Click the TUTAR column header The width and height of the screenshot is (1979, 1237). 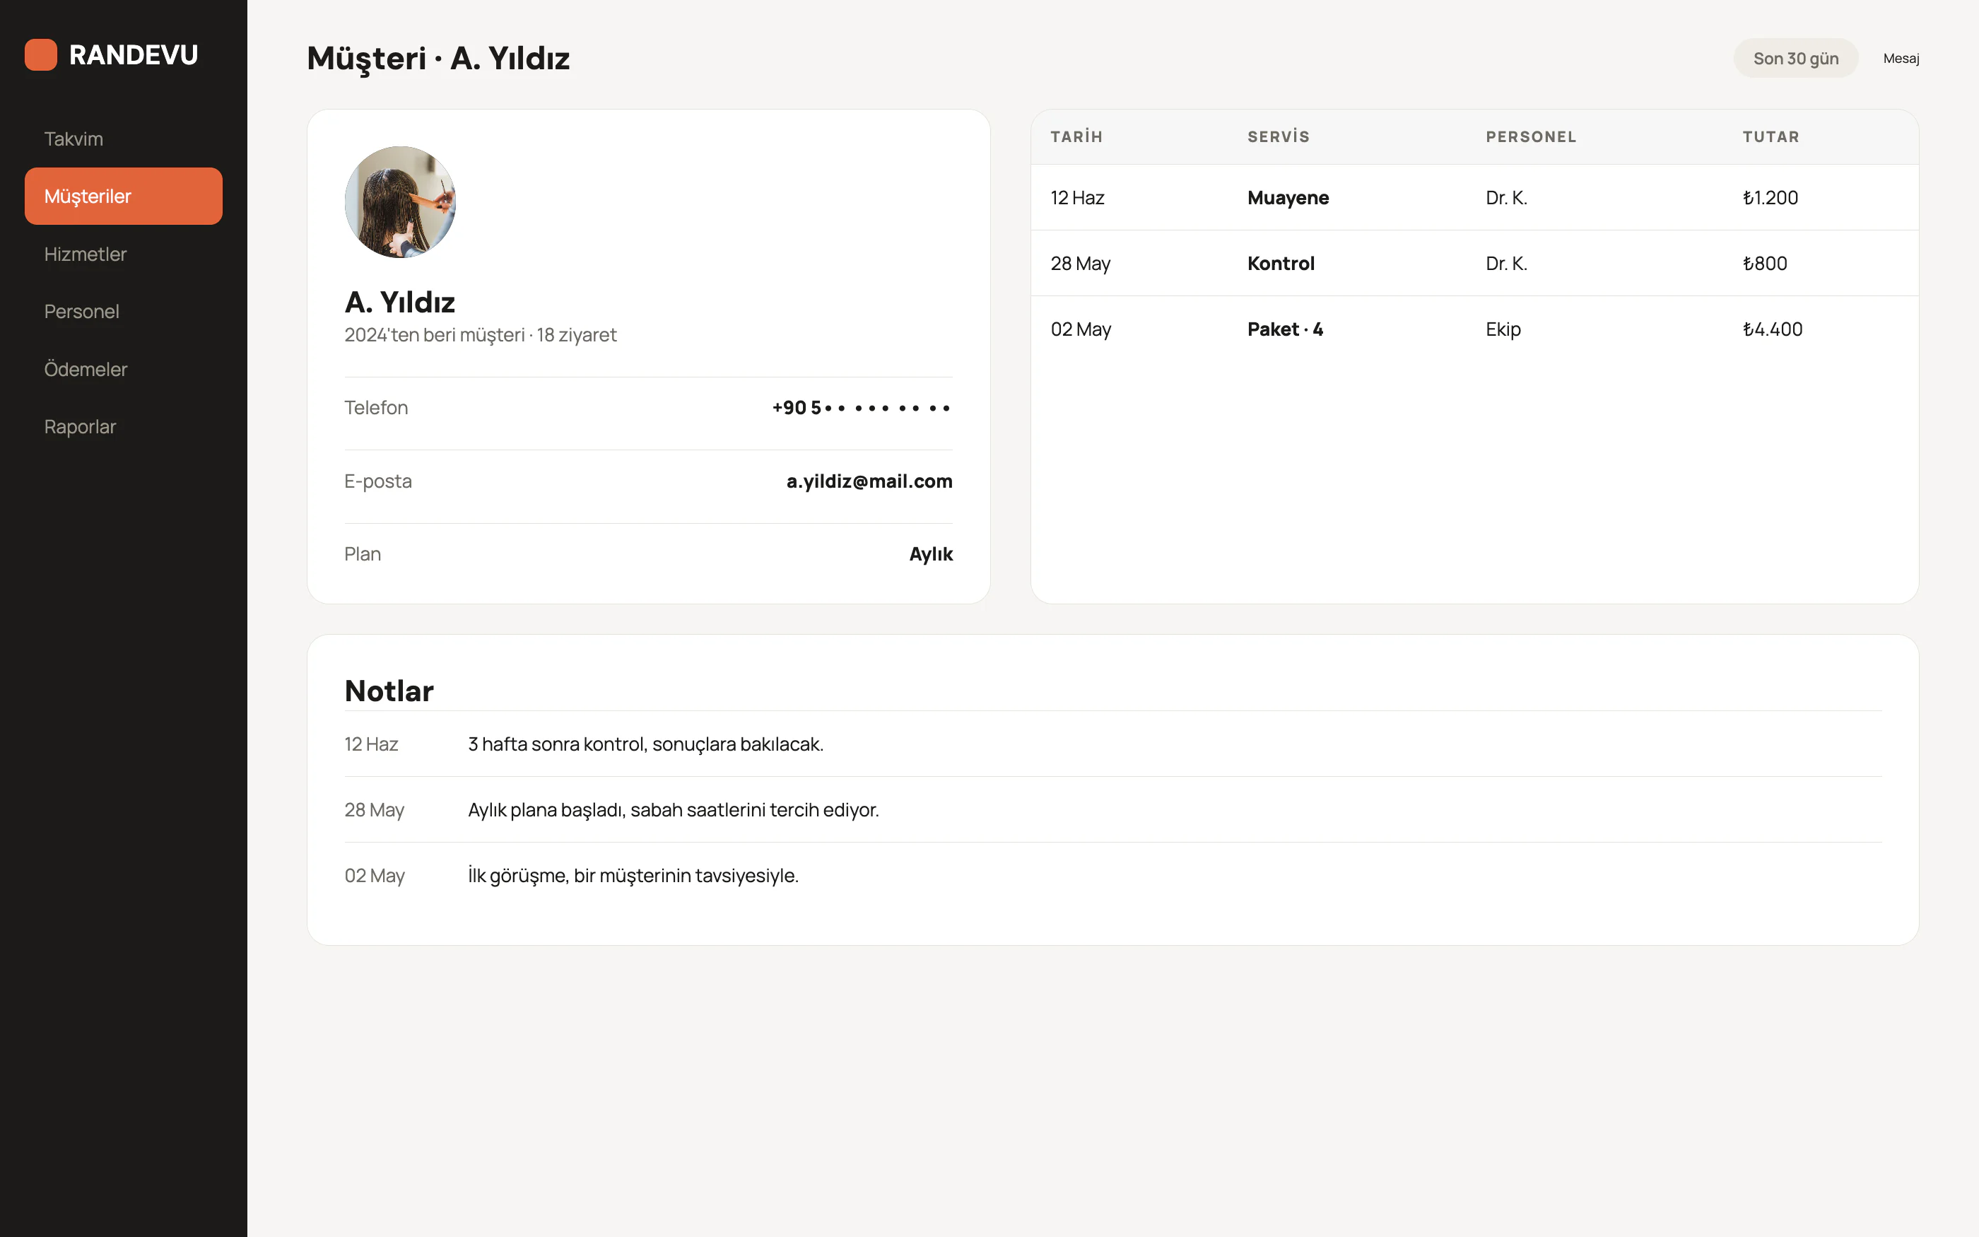coord(1770,136)
